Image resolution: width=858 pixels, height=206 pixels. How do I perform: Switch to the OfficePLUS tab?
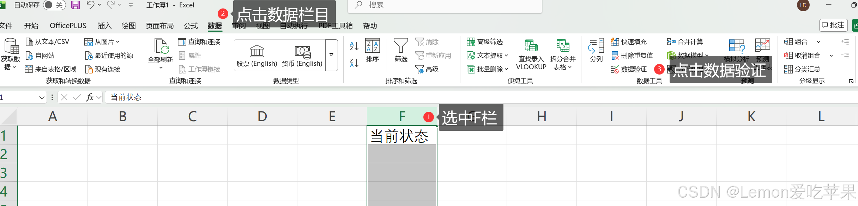[x=68, y=26]
